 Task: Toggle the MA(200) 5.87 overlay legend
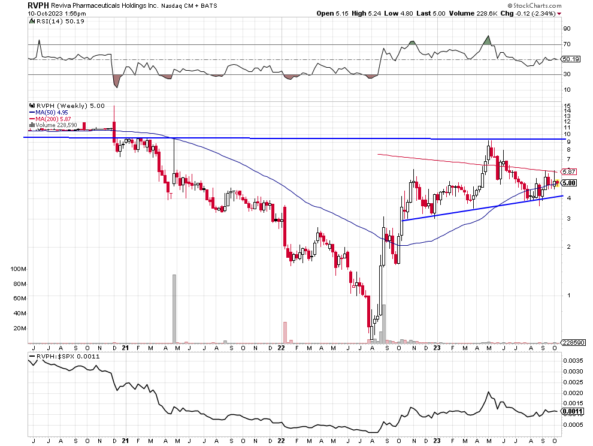(x=54, y=117)
